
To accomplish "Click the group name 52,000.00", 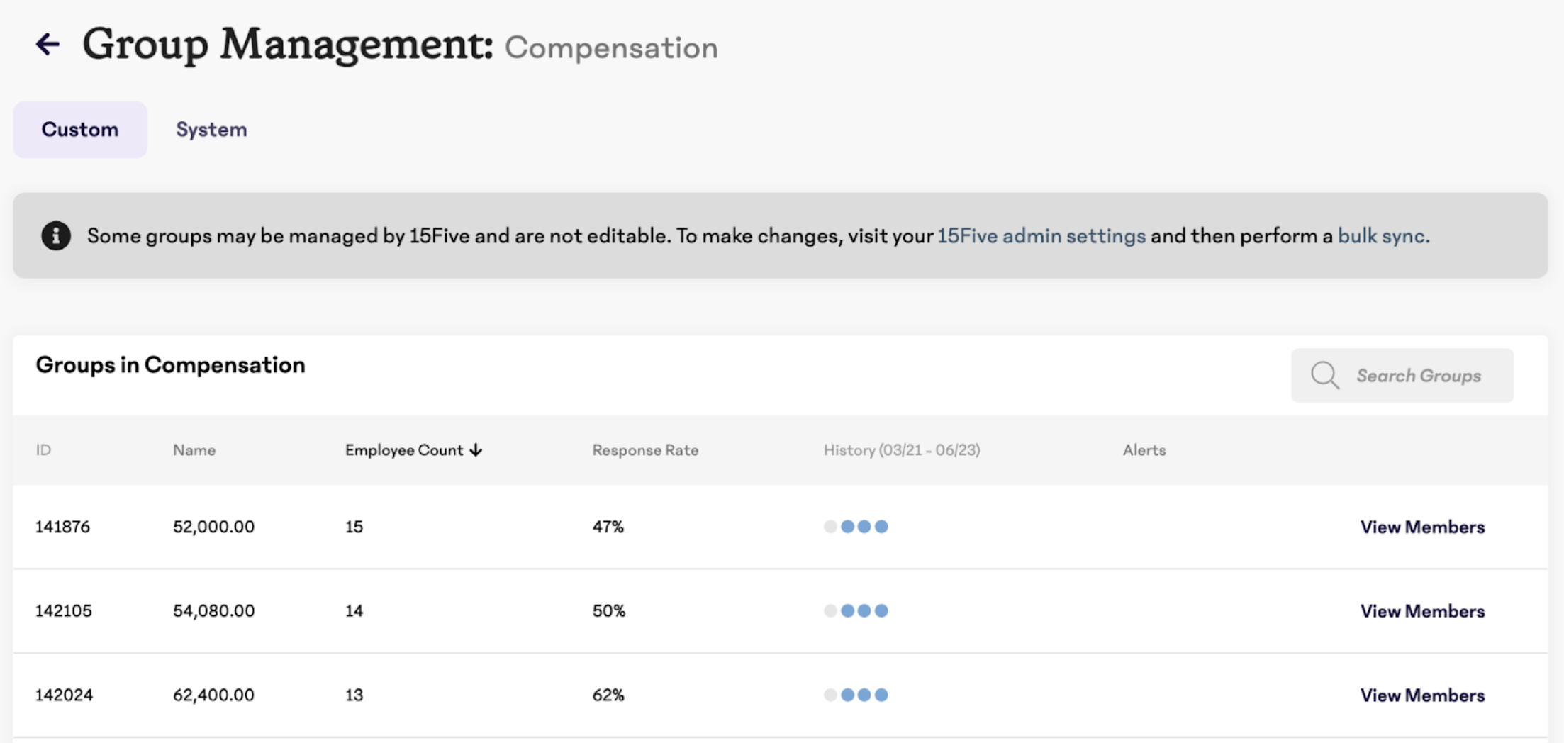I will tap(213, 527).
